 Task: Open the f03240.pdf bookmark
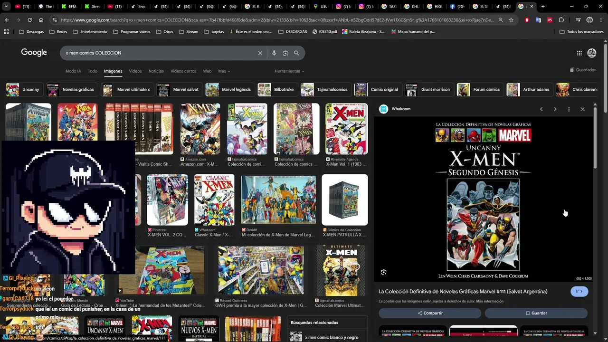[x=325, y=31]
